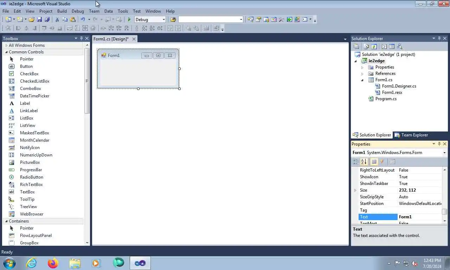Screen dimensions: 450x270
Task: Click the Toolbox scroll down arrow
Action: [87, 243]
